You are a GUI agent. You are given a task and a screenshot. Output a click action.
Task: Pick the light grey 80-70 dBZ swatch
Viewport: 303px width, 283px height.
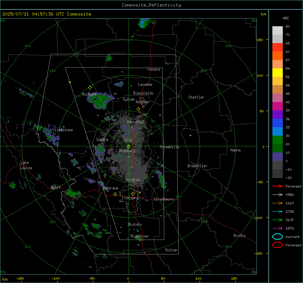tap(277, 31)
